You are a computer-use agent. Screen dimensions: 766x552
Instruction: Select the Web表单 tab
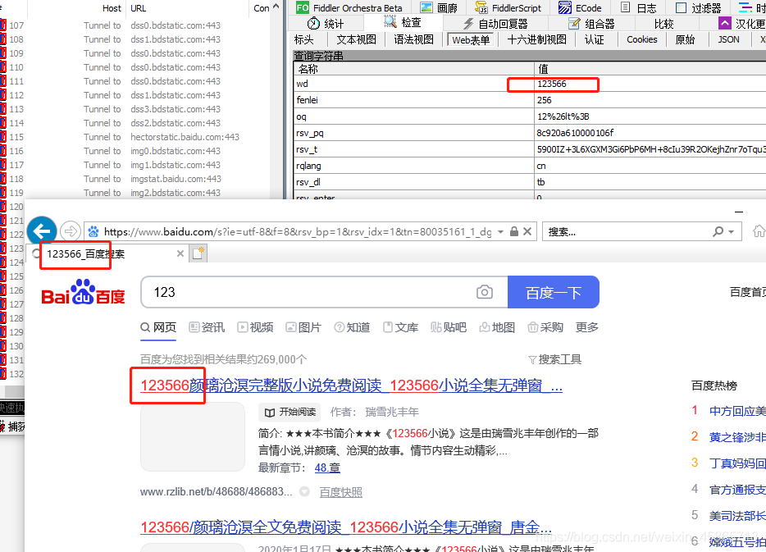(471, 39)
